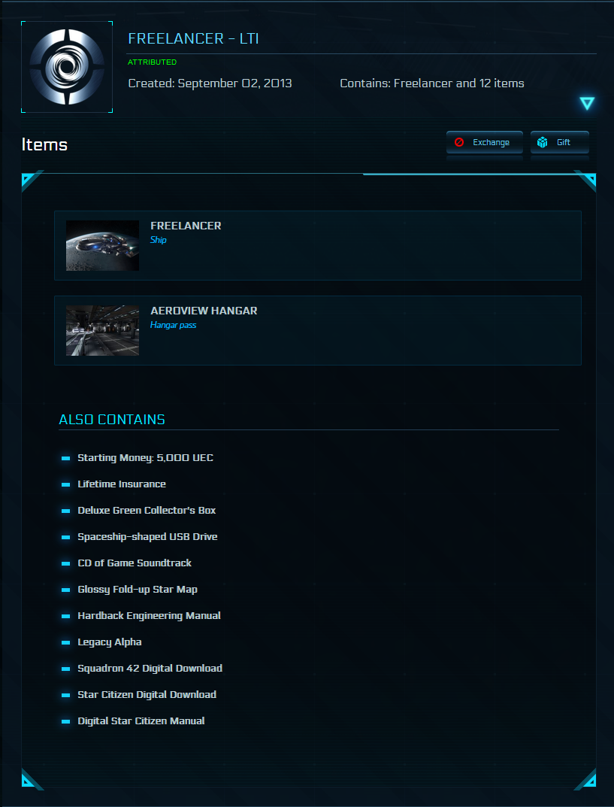The width and height of the screenshot is (614, 807).
Task: Click the bullet beside Lifetime Insurance
Action: (x=65, y=484)
